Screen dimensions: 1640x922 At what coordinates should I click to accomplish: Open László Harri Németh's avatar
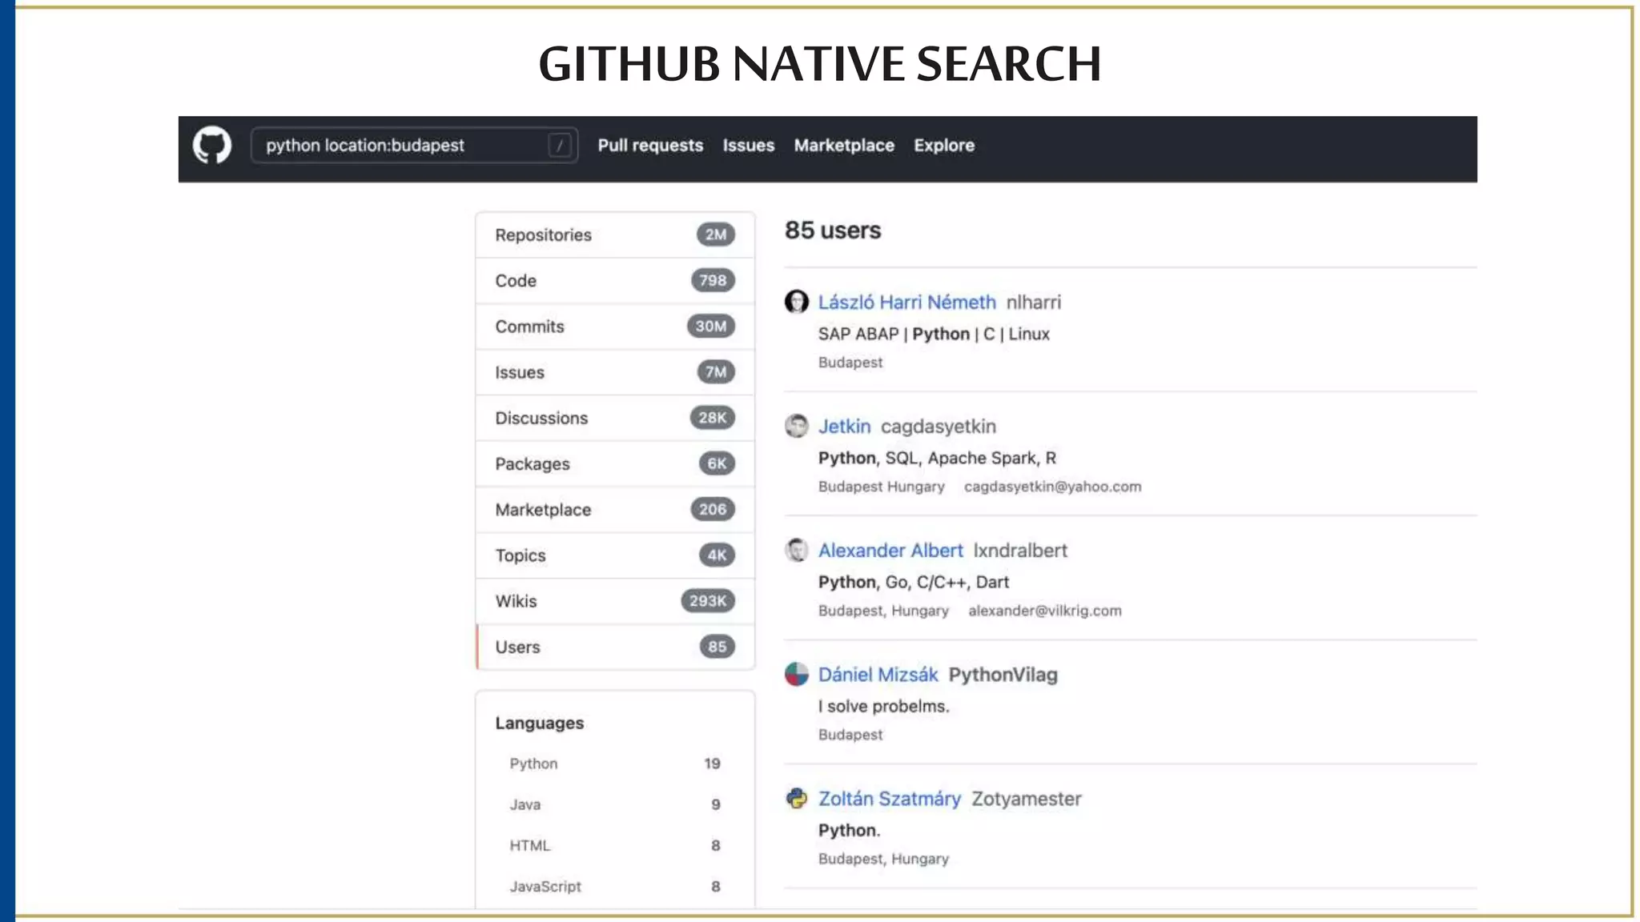[x=797, y=302]
